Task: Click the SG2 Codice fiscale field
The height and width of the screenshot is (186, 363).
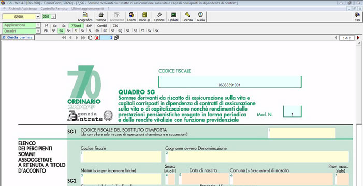Action: coord(121,157)
